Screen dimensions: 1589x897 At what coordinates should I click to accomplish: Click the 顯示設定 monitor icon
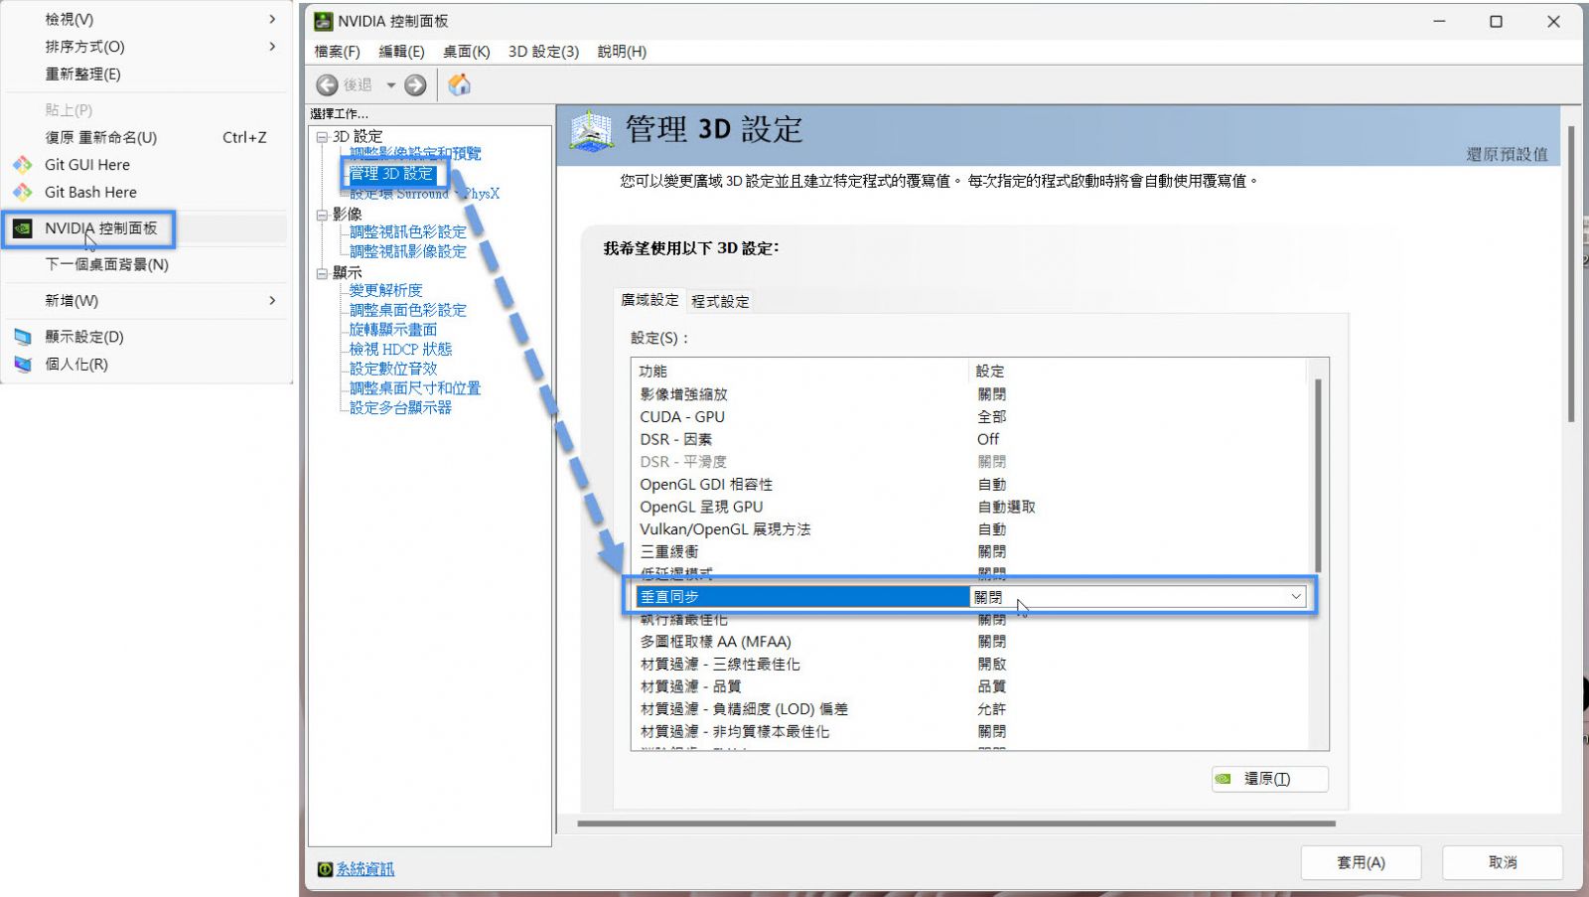[23, 337]
